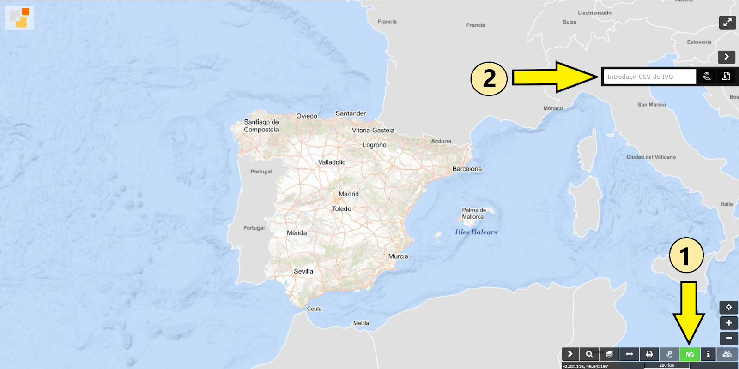Click the 'Toledo' map label

tap(342, 209)
